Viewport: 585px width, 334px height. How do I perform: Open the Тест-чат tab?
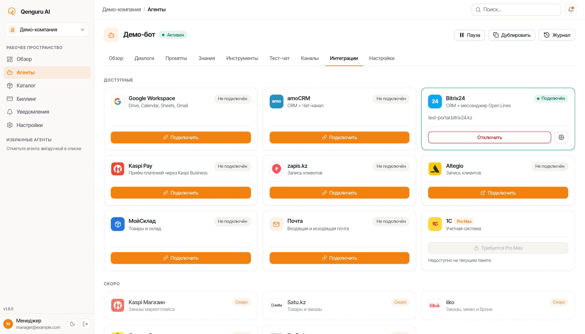click(x=279, y=58)
